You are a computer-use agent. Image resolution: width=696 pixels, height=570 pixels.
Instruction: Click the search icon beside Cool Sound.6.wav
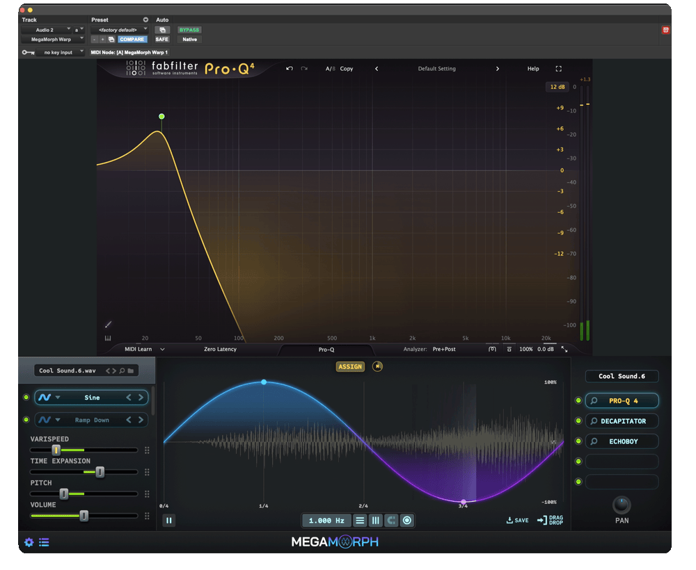(122, 370)
